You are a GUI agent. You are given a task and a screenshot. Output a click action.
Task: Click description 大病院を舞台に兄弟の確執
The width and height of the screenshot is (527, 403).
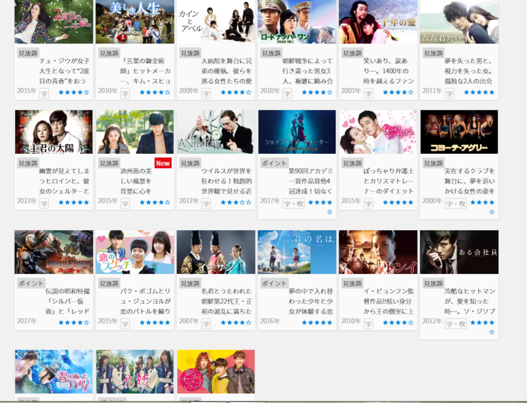tap(227, 71)
